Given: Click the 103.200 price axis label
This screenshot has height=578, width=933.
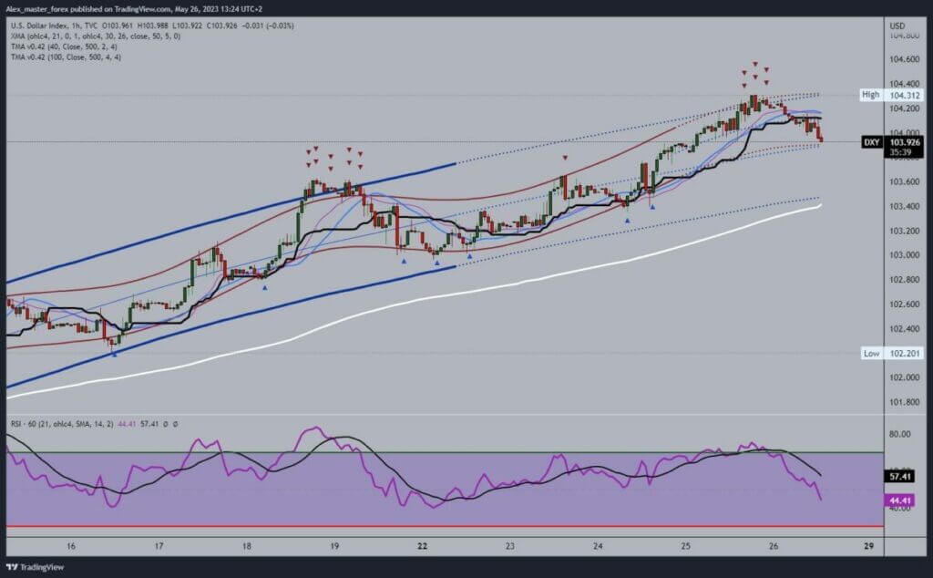Looking at the screenshot, I should pos(904,231).
